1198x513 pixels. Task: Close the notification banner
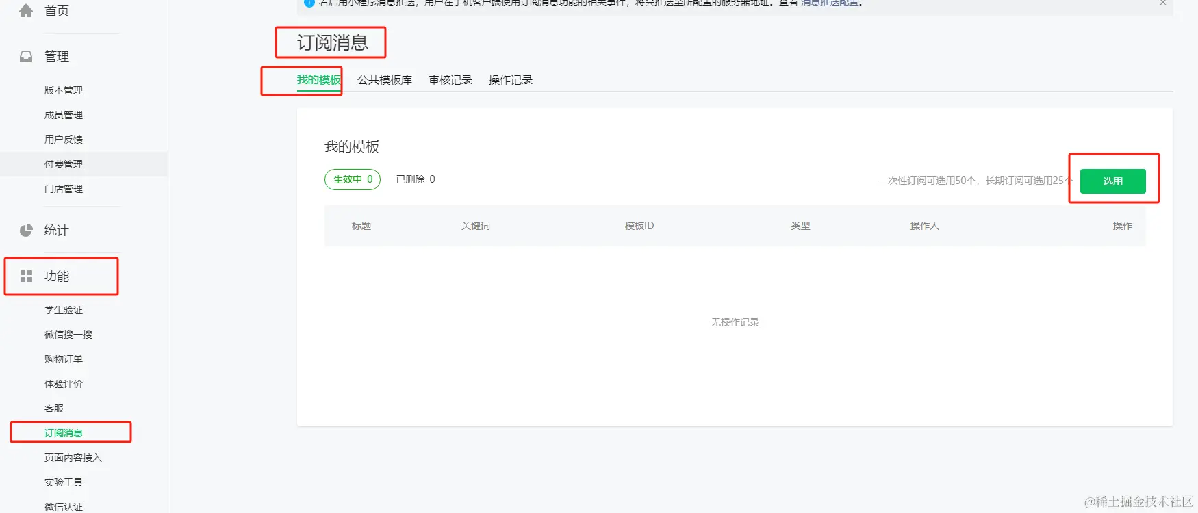point(1162,3)
